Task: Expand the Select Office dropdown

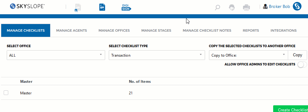Action: point(56,55)
